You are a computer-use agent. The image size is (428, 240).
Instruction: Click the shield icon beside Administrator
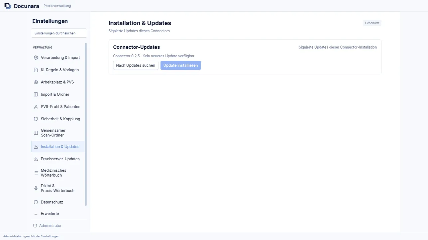tap(35, 226)
